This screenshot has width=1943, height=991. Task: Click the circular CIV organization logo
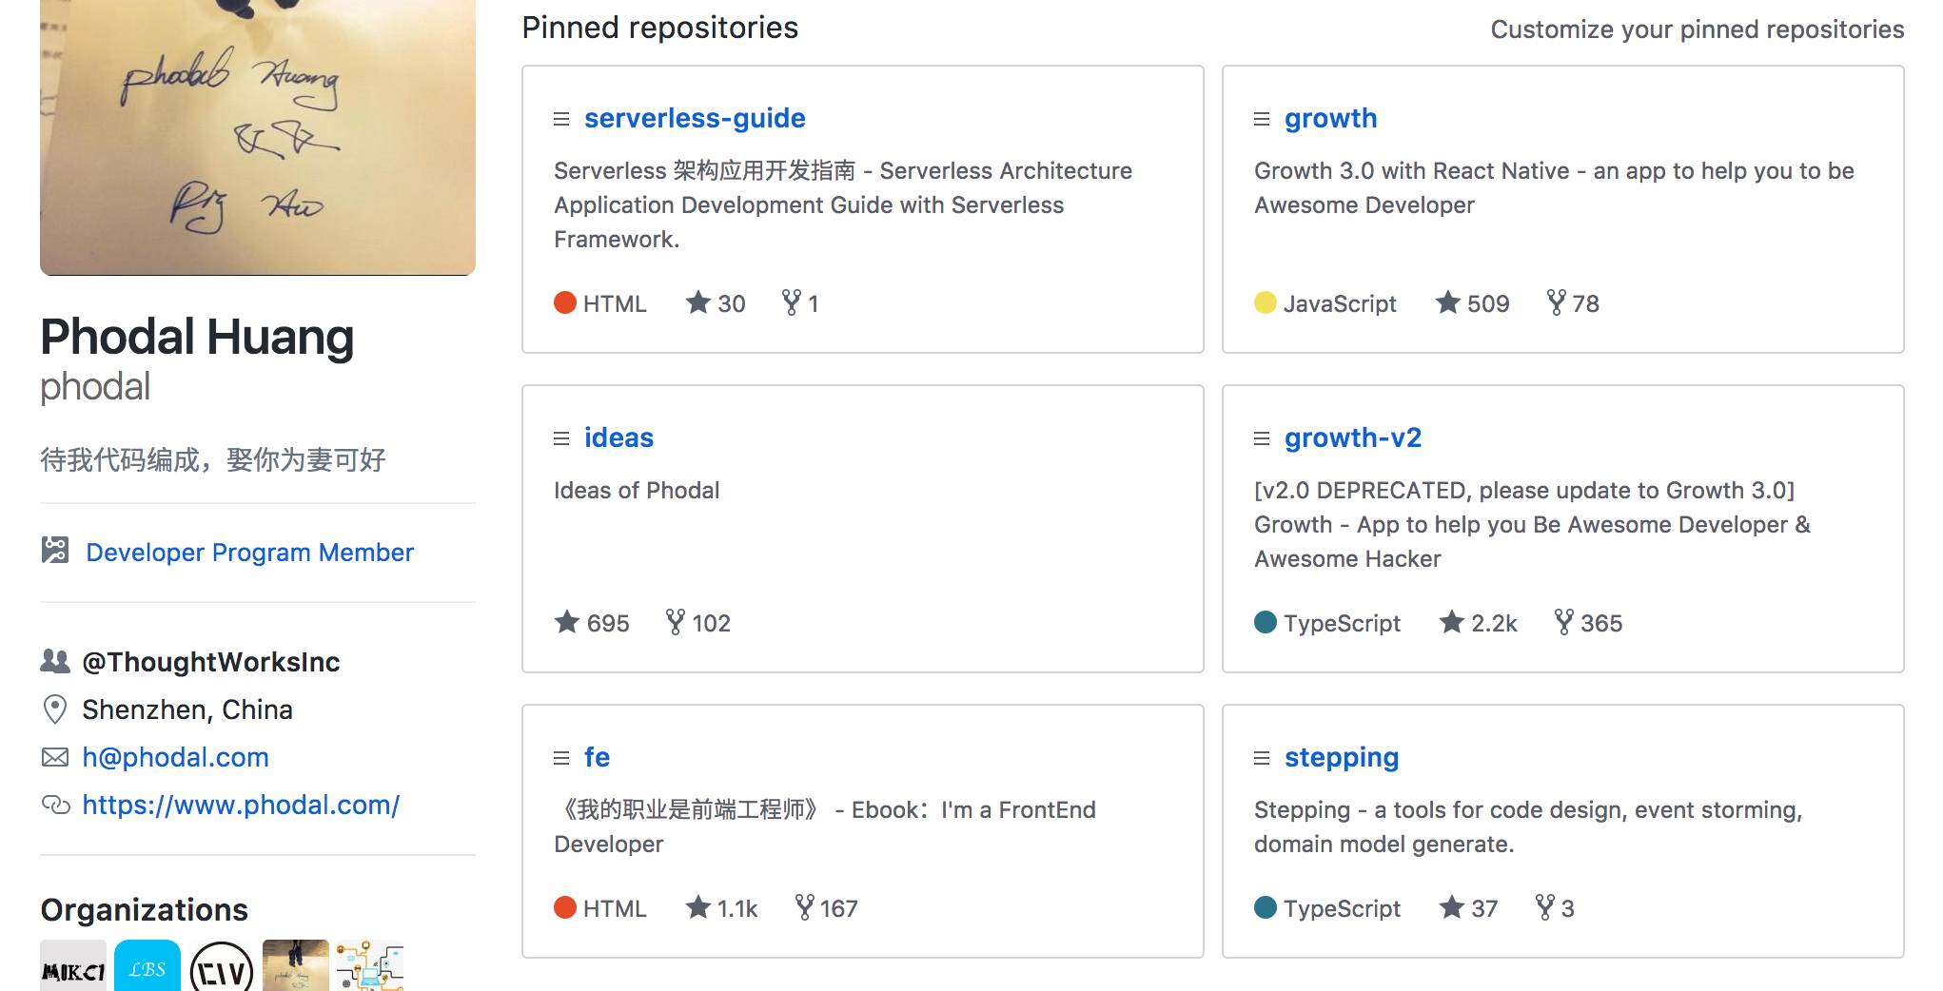point(222,968)
